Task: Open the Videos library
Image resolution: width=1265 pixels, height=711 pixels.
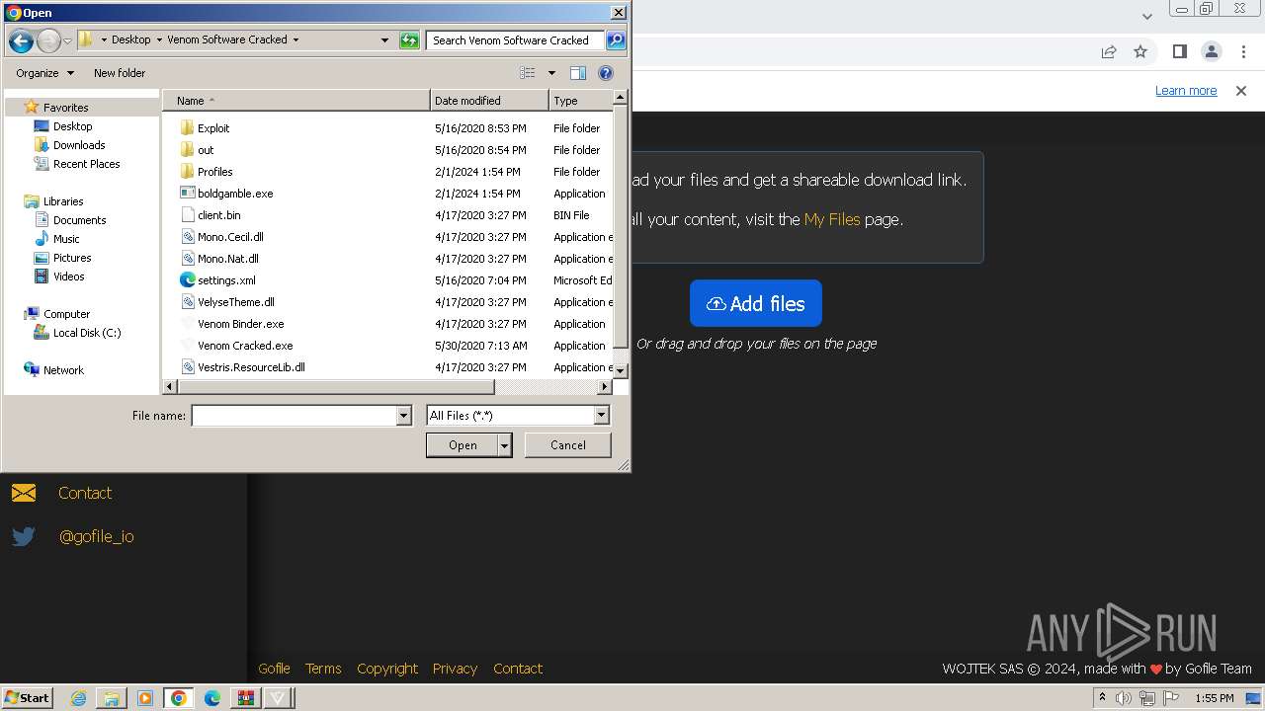Action: [x=68, y=276]
